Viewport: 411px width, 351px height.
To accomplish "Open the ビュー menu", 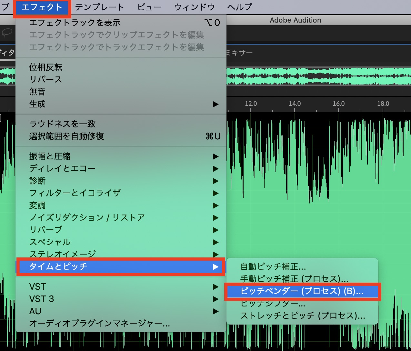I will click(149, 7).
